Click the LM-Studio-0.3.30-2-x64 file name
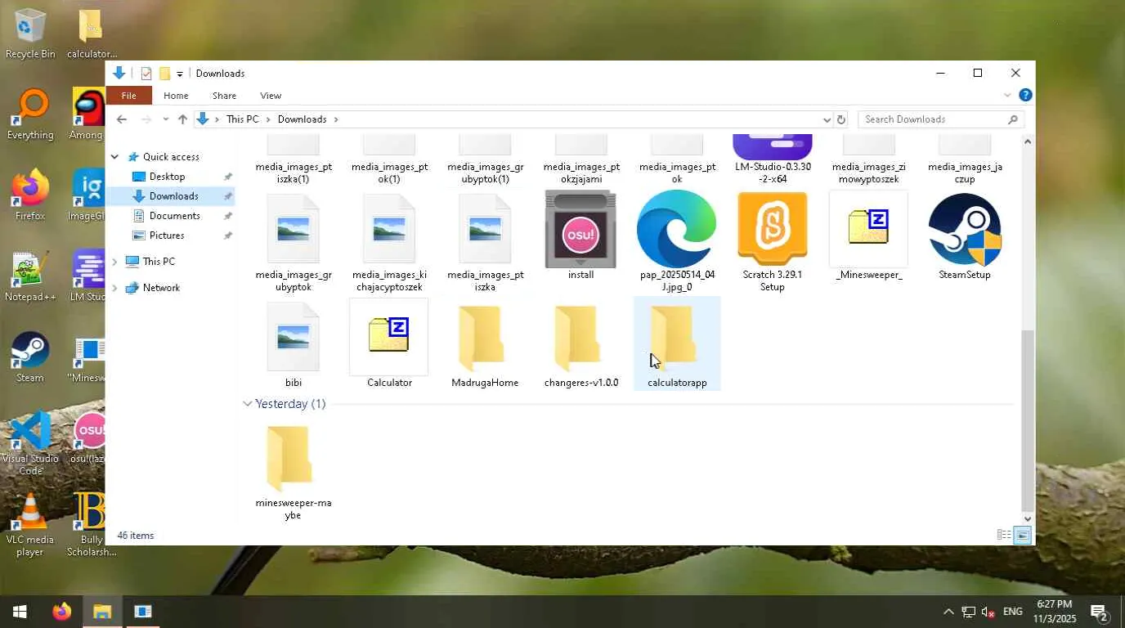 click(x=773, y=173)
